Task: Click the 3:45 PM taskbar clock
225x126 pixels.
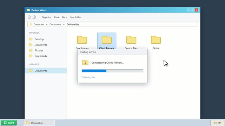Action: coord(217,123)
